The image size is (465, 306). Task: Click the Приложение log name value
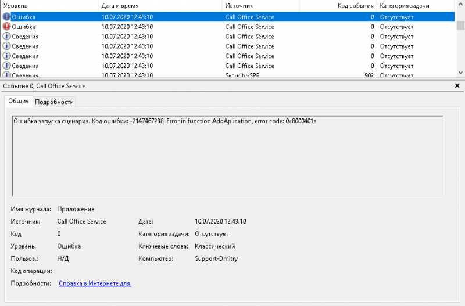click(x=76, y=209)
